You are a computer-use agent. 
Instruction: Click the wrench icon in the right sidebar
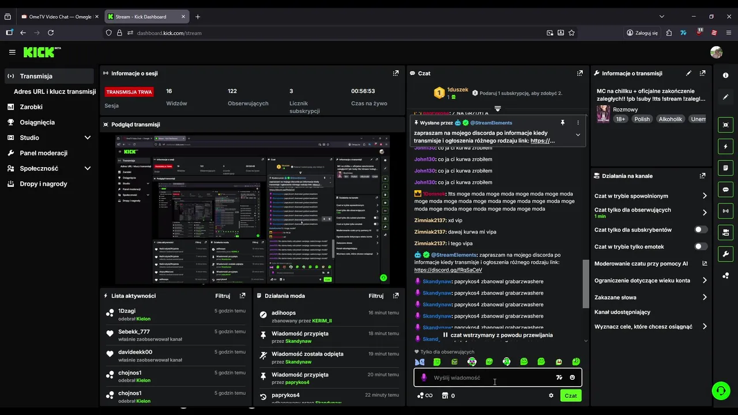[x=725, y=254]
